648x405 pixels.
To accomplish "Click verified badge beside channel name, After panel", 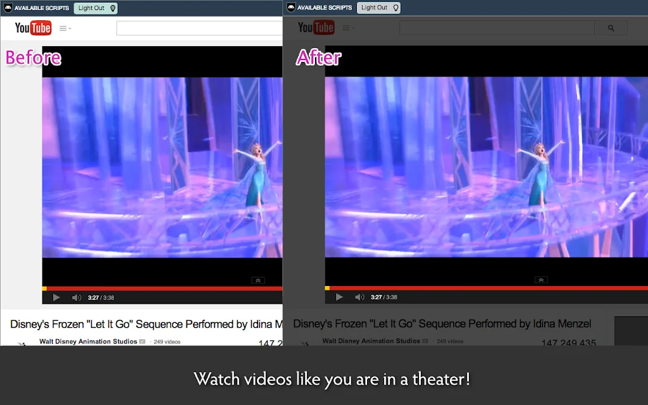I will click(x=425, y=341).
